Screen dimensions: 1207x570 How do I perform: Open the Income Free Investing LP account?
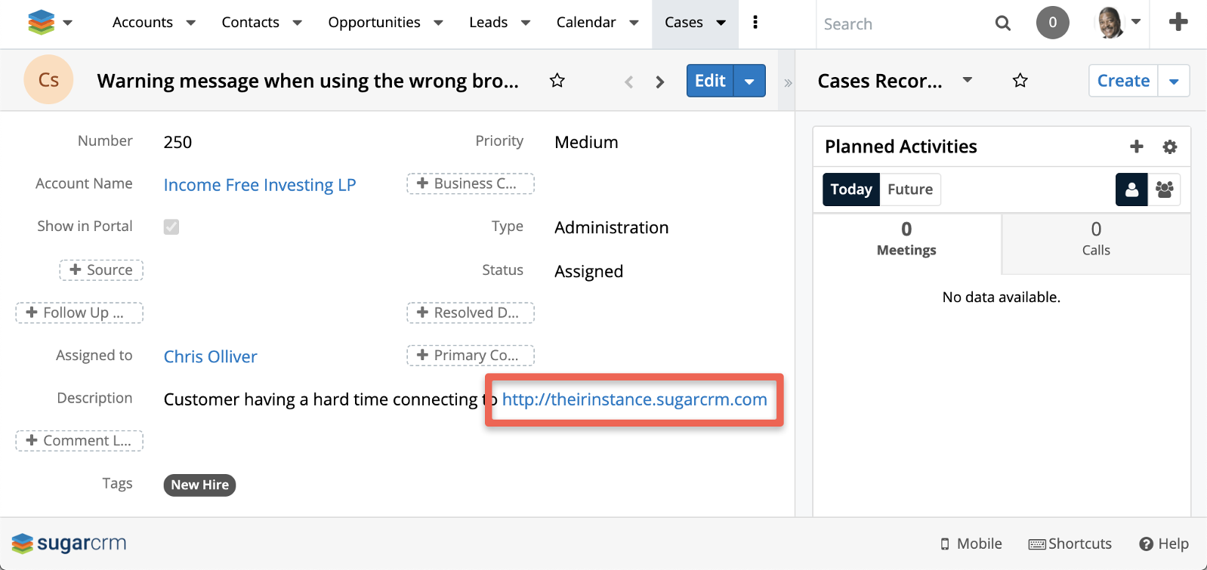(x=259, y=185)
